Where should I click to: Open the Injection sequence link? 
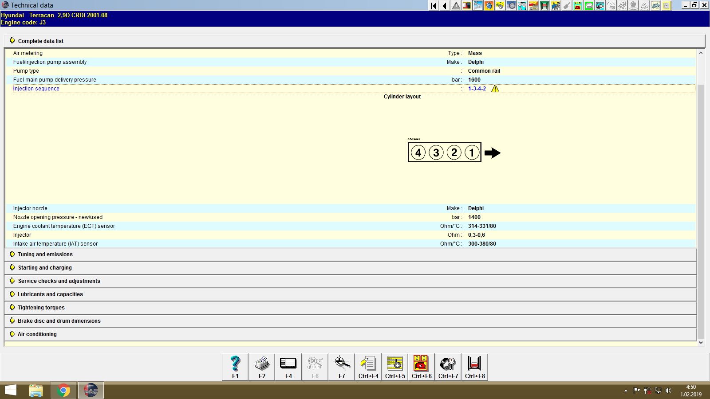[x=36, y=88]
